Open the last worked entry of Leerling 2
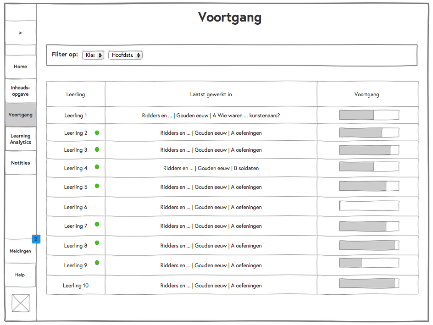Viewport: 433px width, 325px height. coord(211,132)
